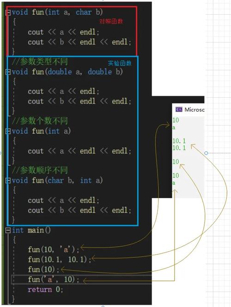Click the int main() declaration text
The image size is (231, 307).
coord(31,230)
